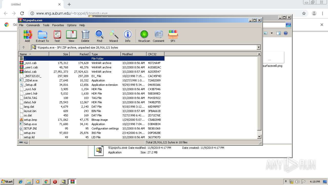Go up one folder level arrow
This screenshot has width=328, height=185.
(x=24, y=47)
